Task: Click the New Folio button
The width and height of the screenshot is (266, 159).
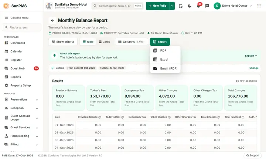Action: (x=158, y=6)
